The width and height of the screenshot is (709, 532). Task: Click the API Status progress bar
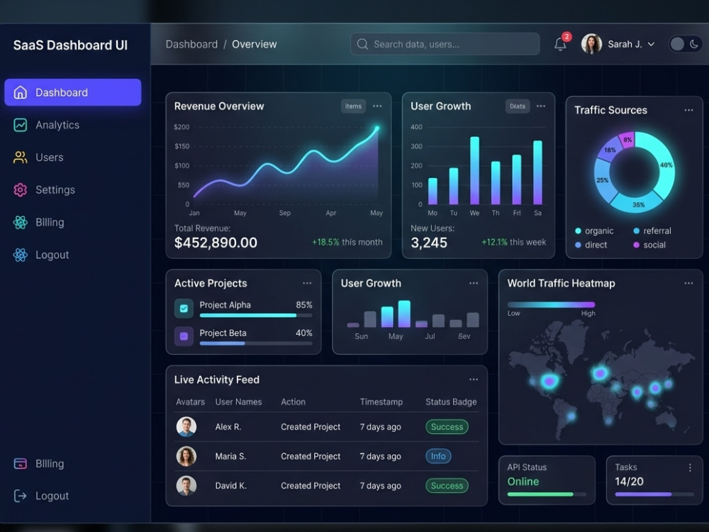(x=547, y=494)
